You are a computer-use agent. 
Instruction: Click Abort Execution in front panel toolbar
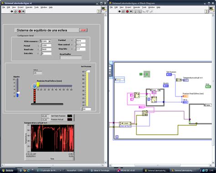tap(20, 11)
